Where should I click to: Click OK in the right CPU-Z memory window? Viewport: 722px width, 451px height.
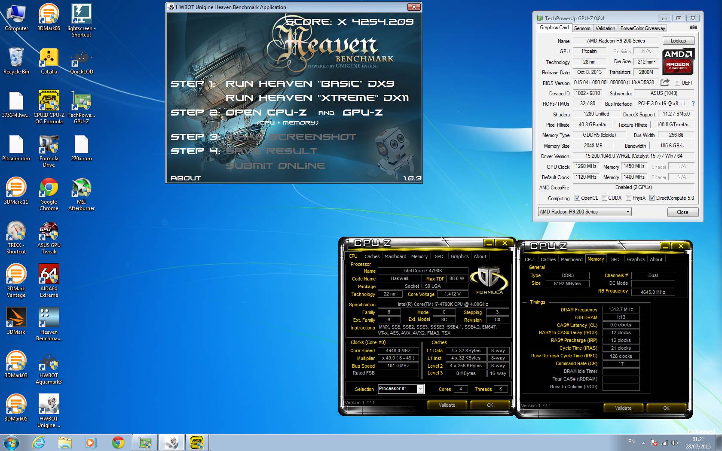click(x=666, y=408)
